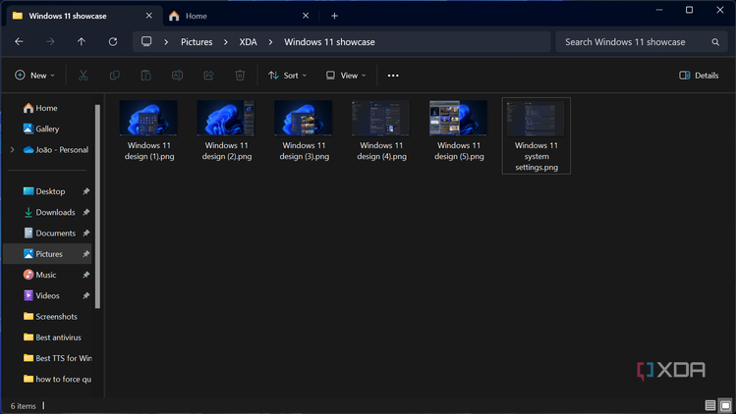Open Desktop in sidebar

[x=44, y=191]
